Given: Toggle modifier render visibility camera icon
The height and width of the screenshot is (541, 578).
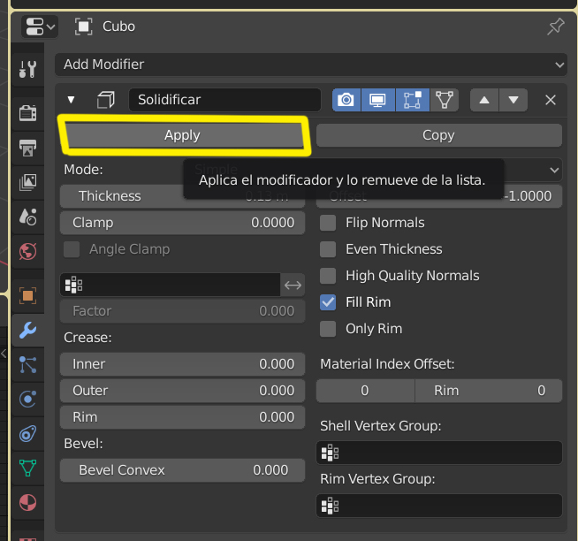Looking at the screenshot, I should pyautogui.click(x=346, y=100).
